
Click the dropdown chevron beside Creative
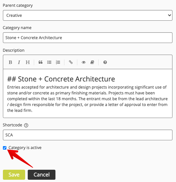170,15
